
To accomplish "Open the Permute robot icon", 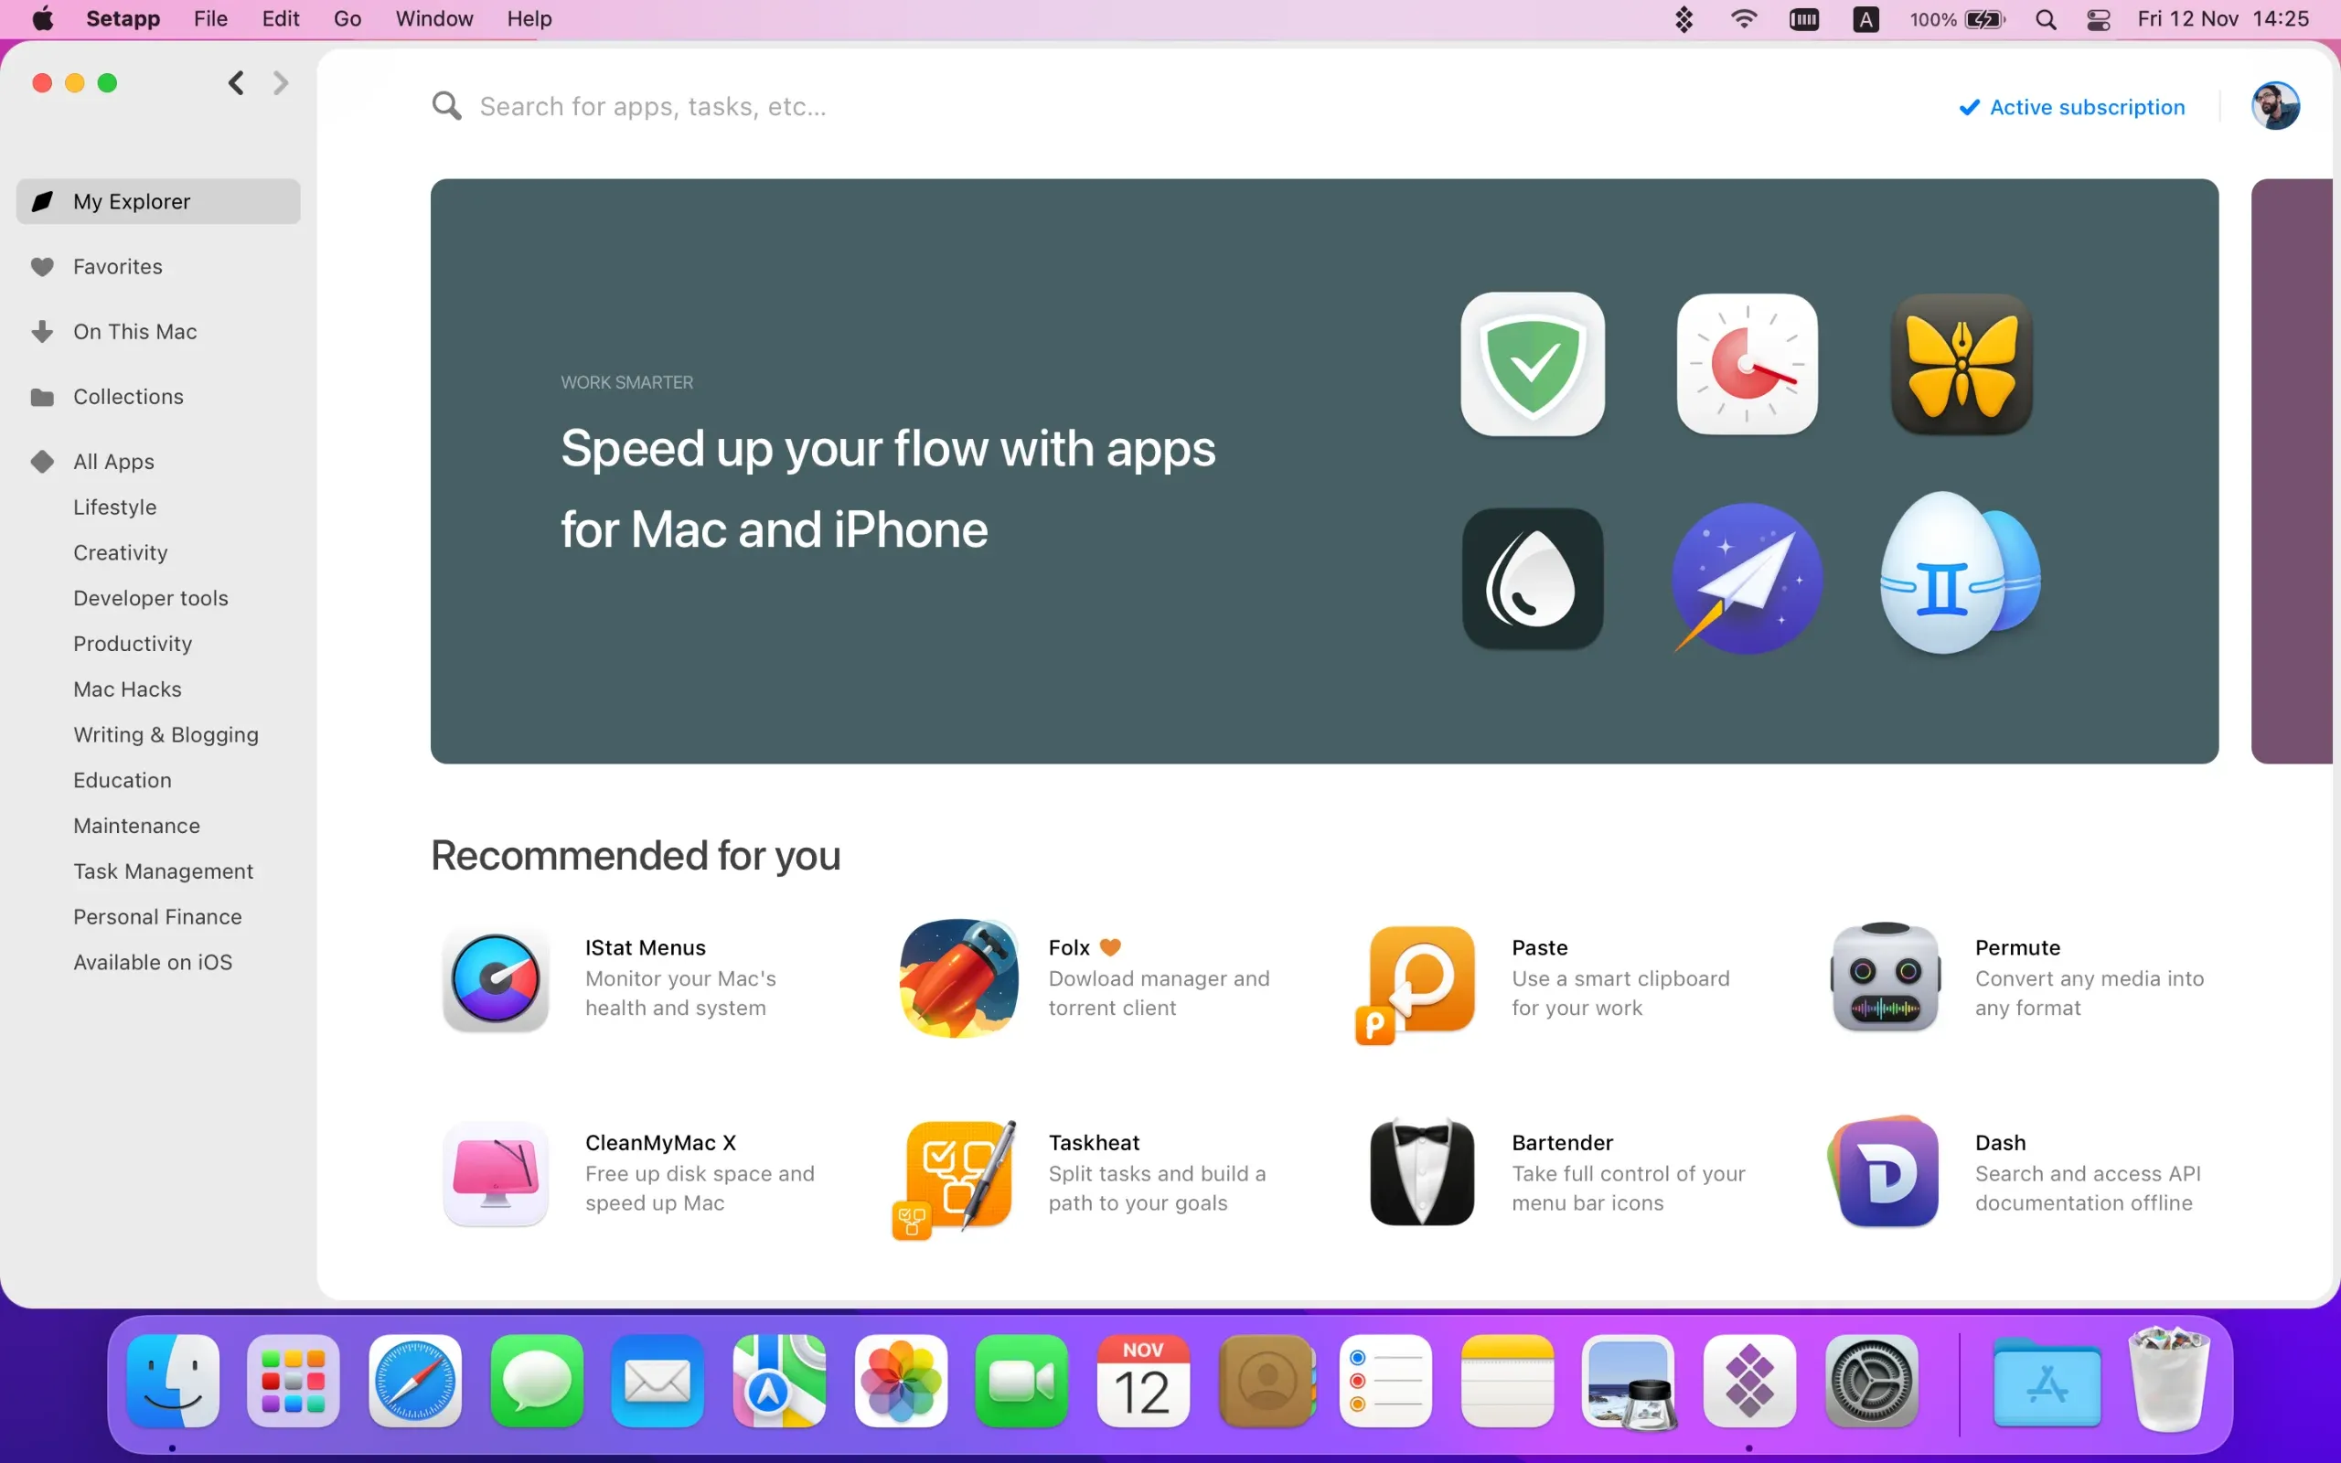I will [x=1885, y=978].
